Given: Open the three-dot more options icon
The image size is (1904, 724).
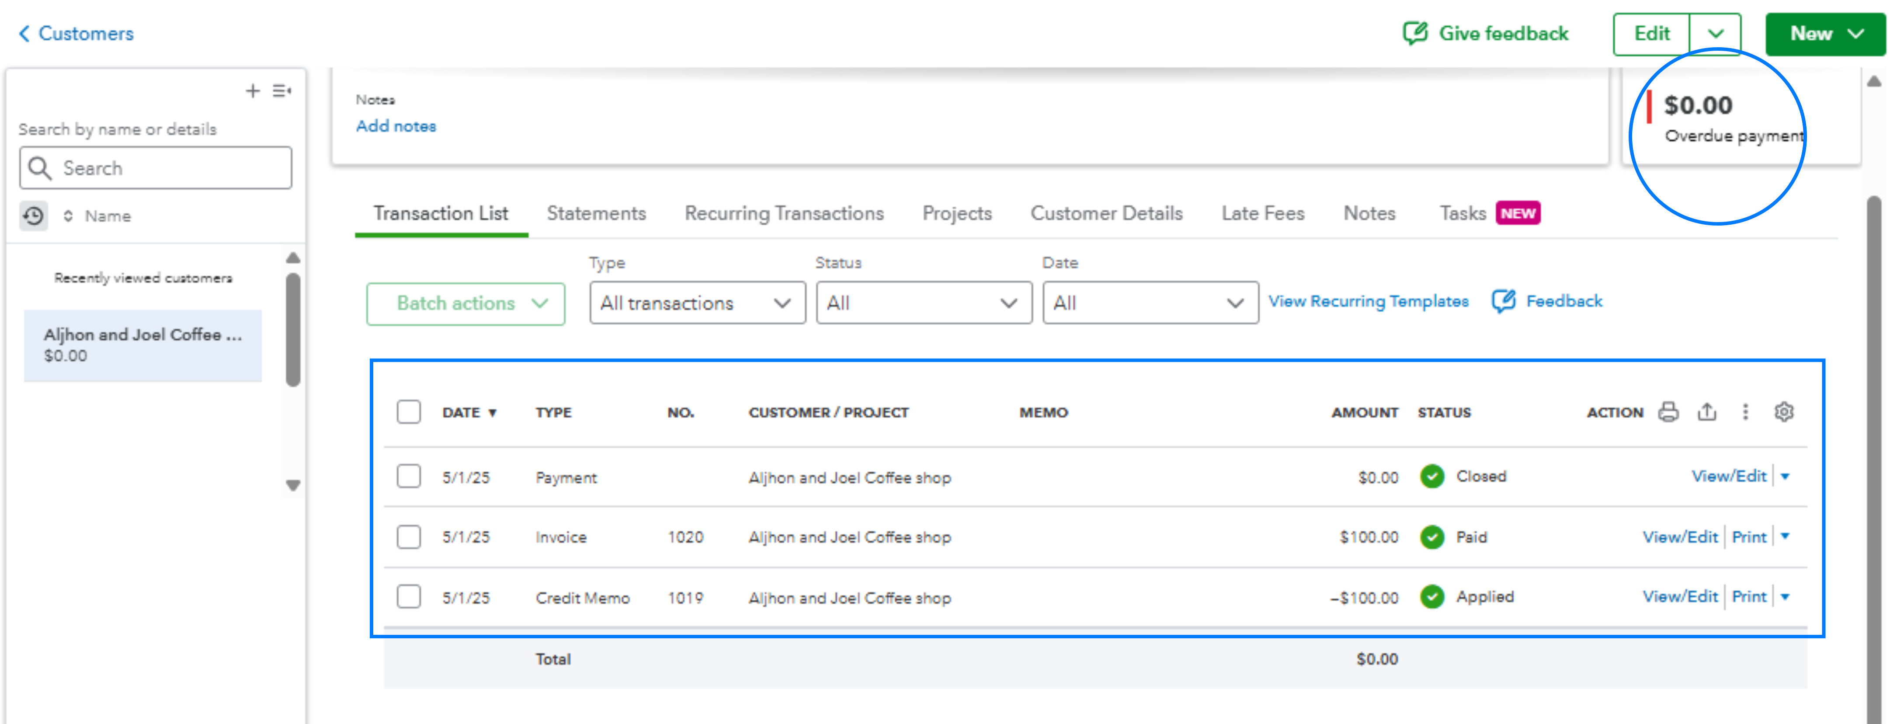Looking at the screenshot, I should [1745, 412].
